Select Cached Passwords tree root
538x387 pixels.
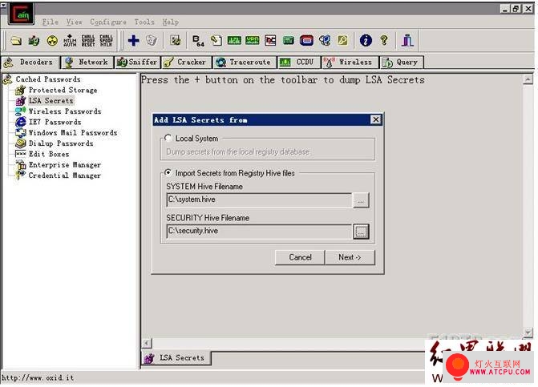tap(48, 79)
